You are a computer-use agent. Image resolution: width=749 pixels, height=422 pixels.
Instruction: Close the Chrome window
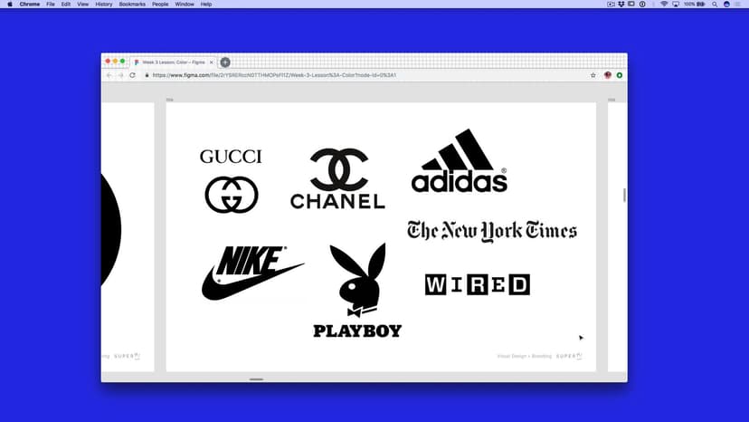pyautogui.click(x=108, y=62)
